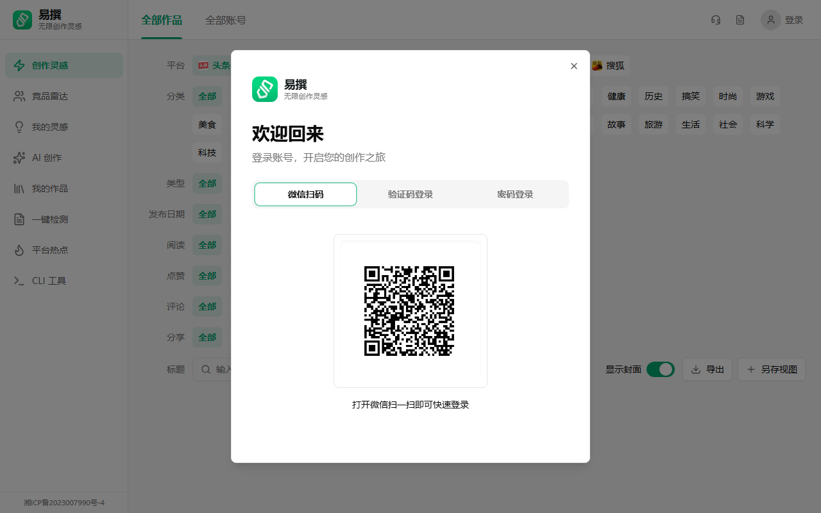This screenshot has height=513, width=821.
Task: Close the login dialog
Action: click(574, 66)
